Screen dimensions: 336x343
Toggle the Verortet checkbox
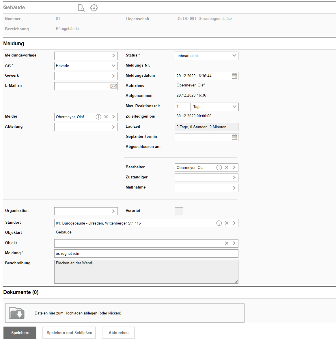tap(179, 211)
